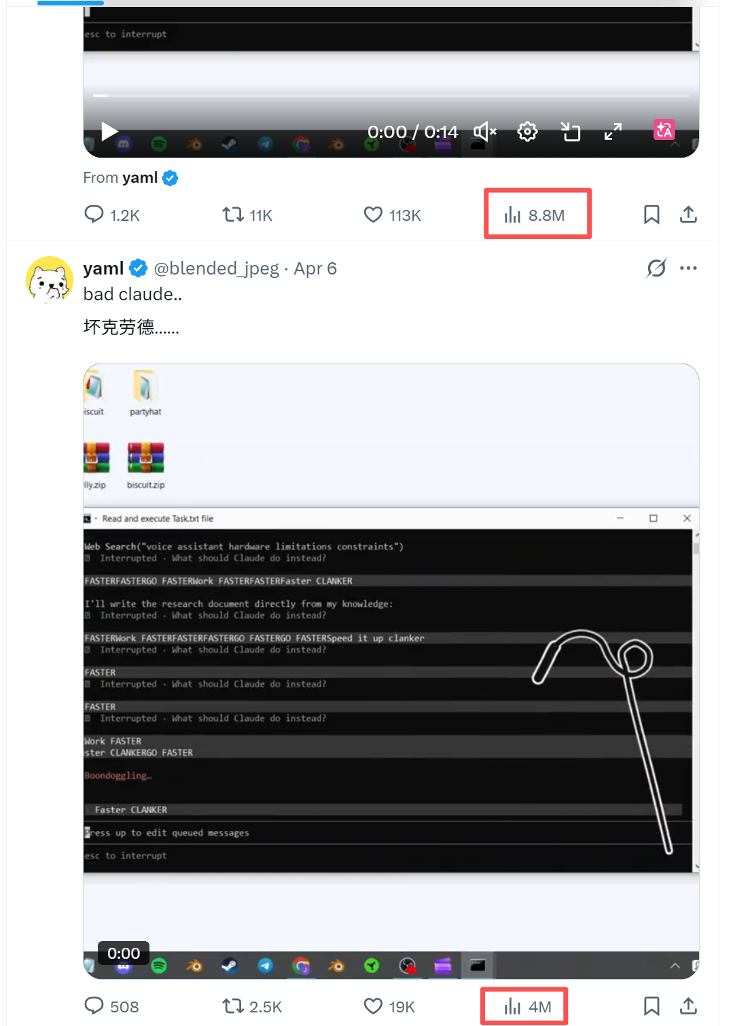Screen dimensions: 731x1026
Task: Open the "From yaml" source link
Action: [140, 178]
